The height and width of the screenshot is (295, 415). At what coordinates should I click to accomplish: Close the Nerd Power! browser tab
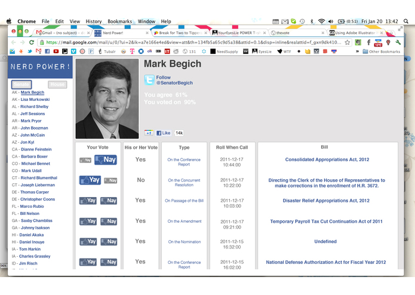pyautogui.click(x=147, y=33)
